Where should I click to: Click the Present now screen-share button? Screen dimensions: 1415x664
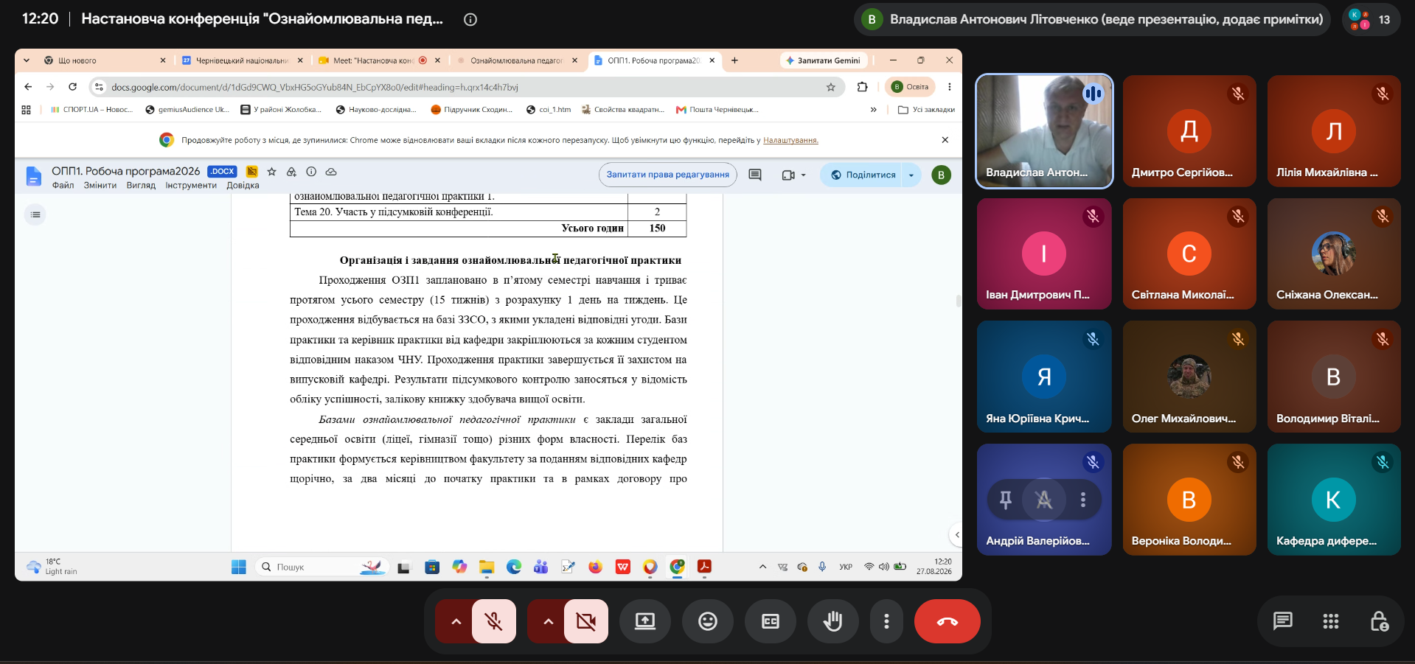(x=645, y=621)
